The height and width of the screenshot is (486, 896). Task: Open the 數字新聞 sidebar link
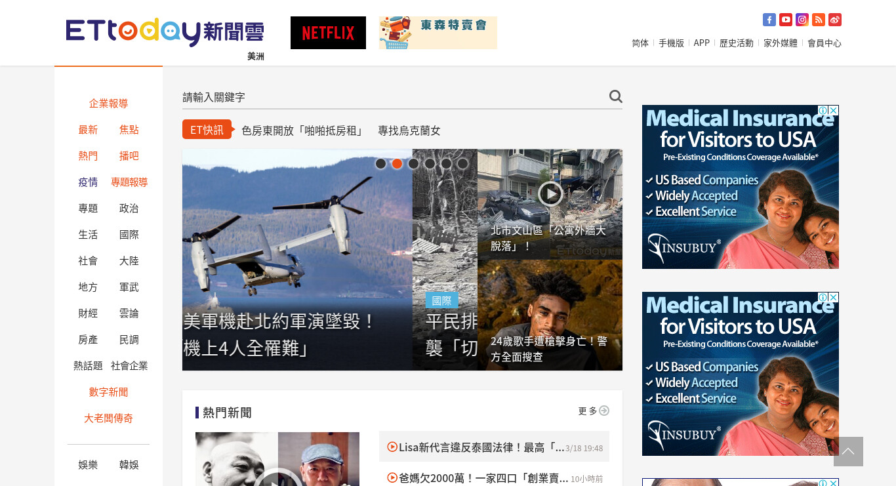tap(108, 392)
